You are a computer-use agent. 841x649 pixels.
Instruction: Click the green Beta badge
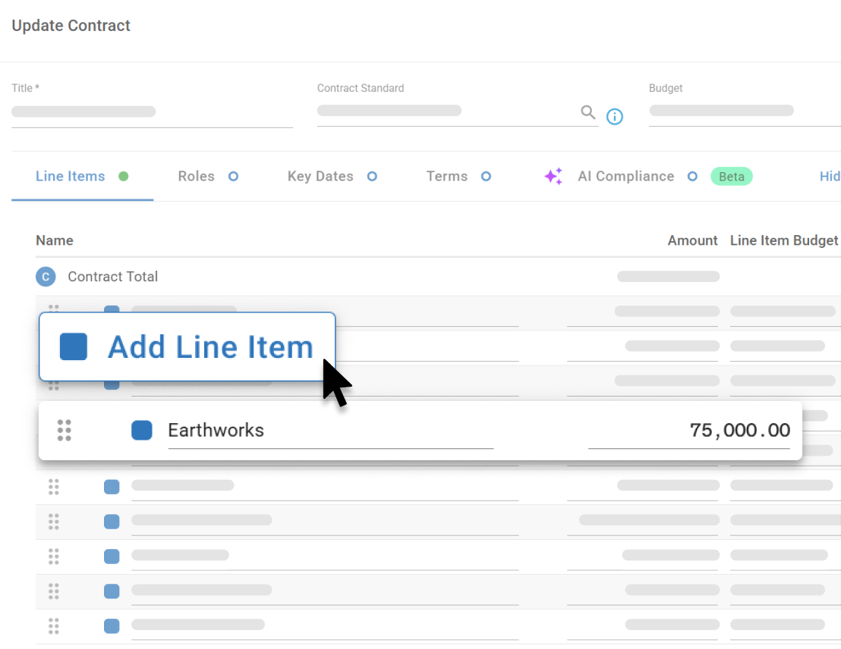731,176
